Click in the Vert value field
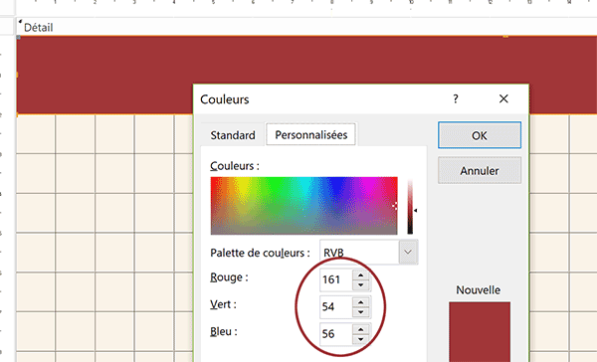This screenshot has height=362, width=597. 336,307
